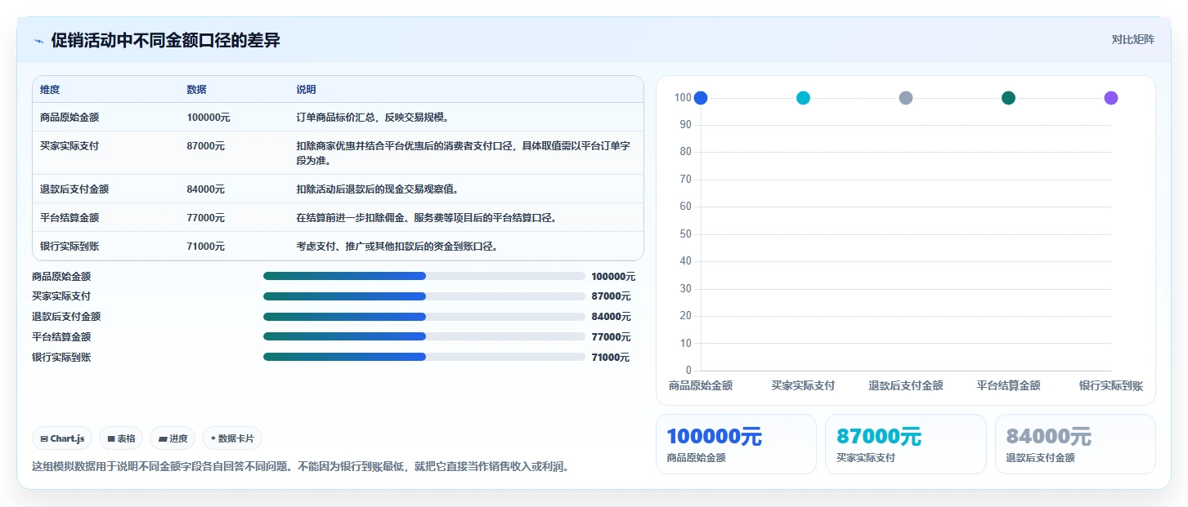Click the 维度 column header
Viewport: 1188px width, 507px height.
tap(50, 90)
